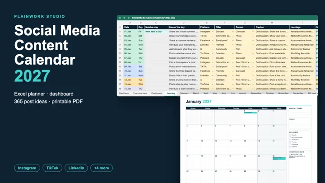Select the 09 Jan date cell
The width and height of the screenshot is (325, 183).
pyautogui.click(x=130, y=66)
